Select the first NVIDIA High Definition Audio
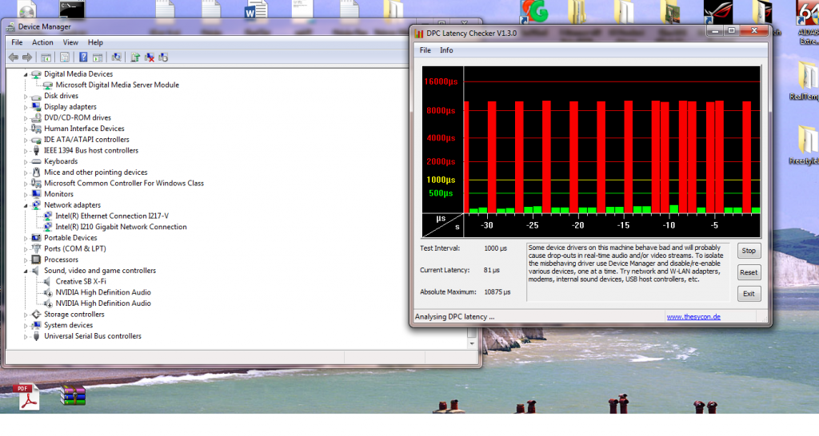Viewport: 819px width, 436px height. [103, 292]
